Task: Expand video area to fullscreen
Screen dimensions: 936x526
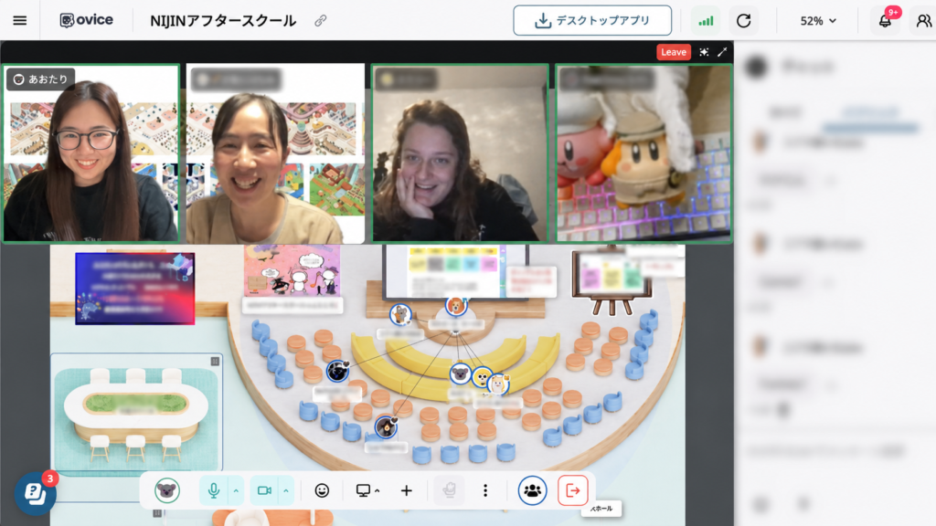Action: point(722,52)
